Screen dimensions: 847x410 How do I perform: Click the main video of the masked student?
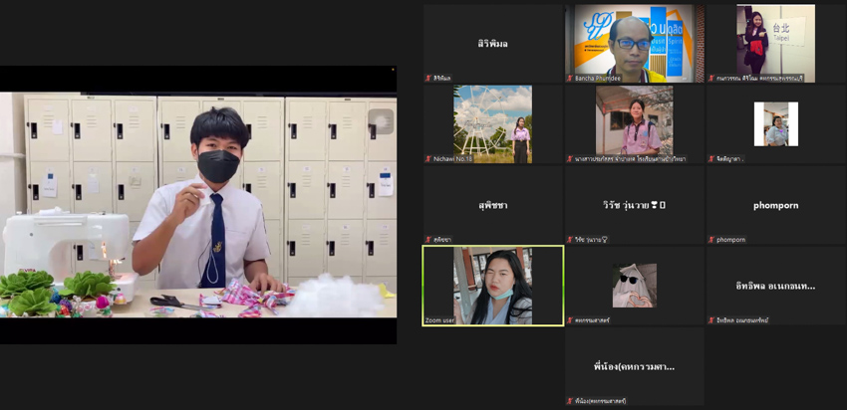click(198, 204)
